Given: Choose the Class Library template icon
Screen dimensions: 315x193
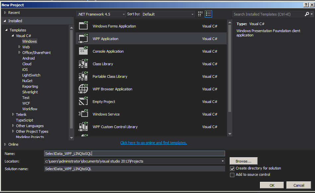Looking at the screenshot, I should tap(83, 64).
